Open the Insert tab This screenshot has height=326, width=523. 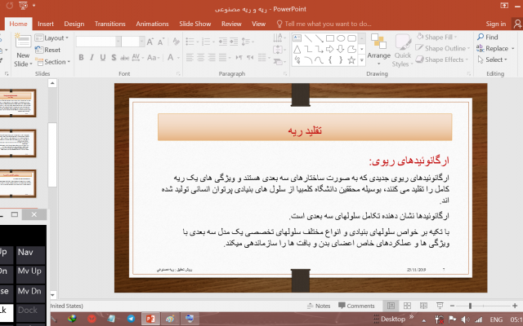pos(46,24)
